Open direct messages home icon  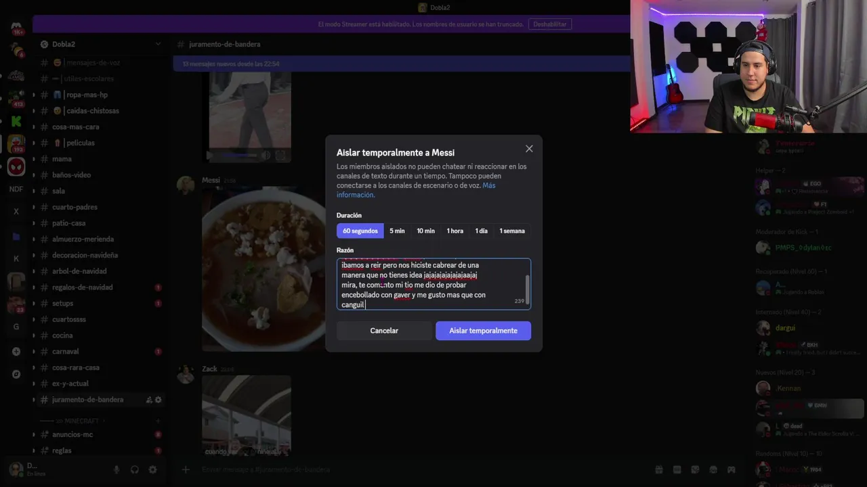(x=16, y=28)
